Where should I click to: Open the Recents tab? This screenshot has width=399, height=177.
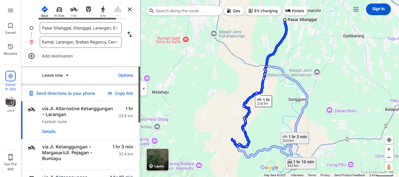click(x=11, y=50)
